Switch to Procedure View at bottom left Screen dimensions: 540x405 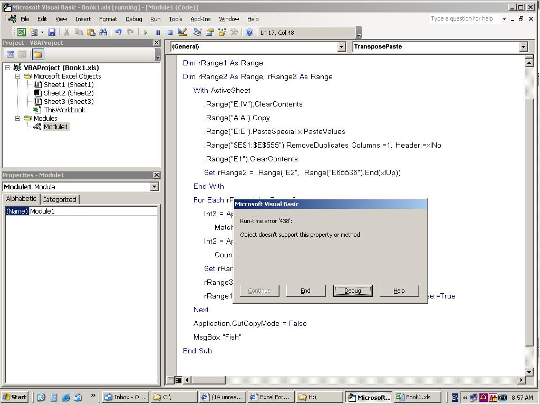click(x=170, y=380)
